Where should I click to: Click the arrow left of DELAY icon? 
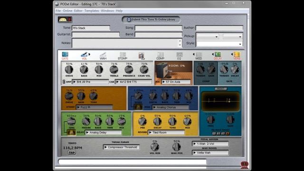pos(213,54)
